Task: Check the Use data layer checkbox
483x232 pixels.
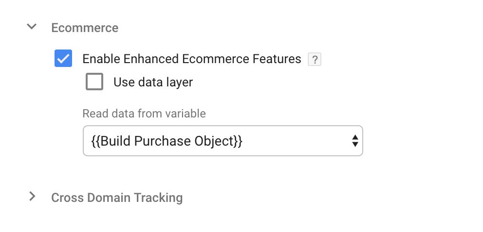Action: point(94,82)
